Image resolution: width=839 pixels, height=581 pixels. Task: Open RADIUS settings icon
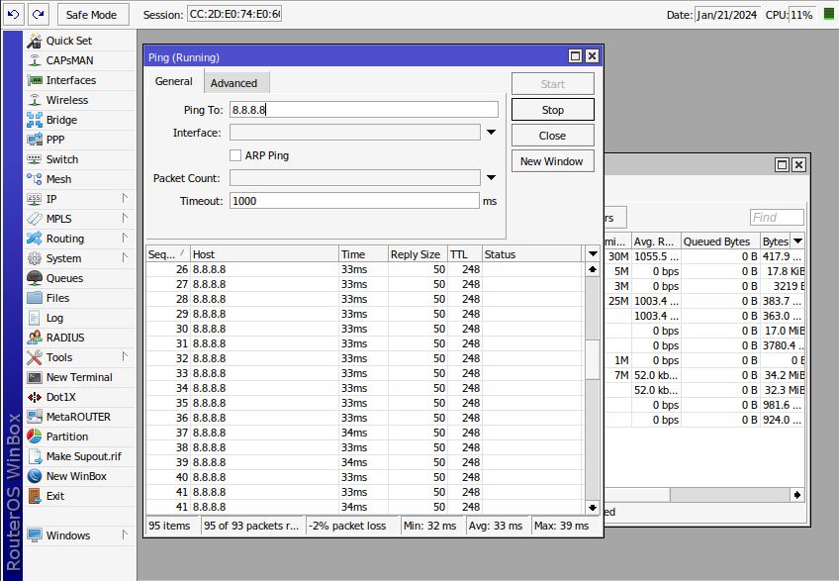(x=35, y=338)
